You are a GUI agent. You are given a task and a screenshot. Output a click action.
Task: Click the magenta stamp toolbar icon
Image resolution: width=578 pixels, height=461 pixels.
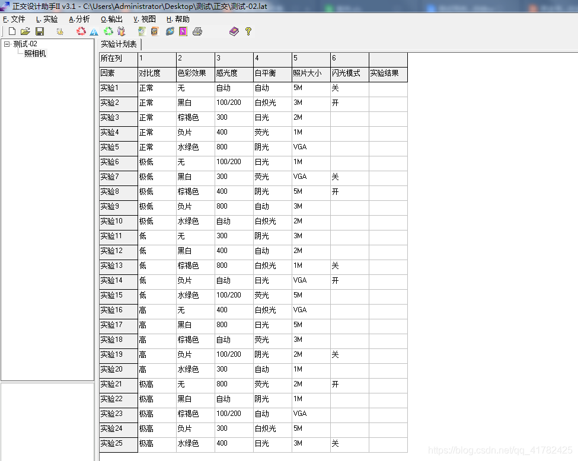click(183, 31)
